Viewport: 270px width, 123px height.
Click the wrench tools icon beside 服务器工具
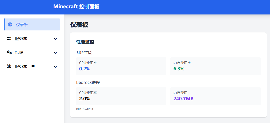coord(9,66)
